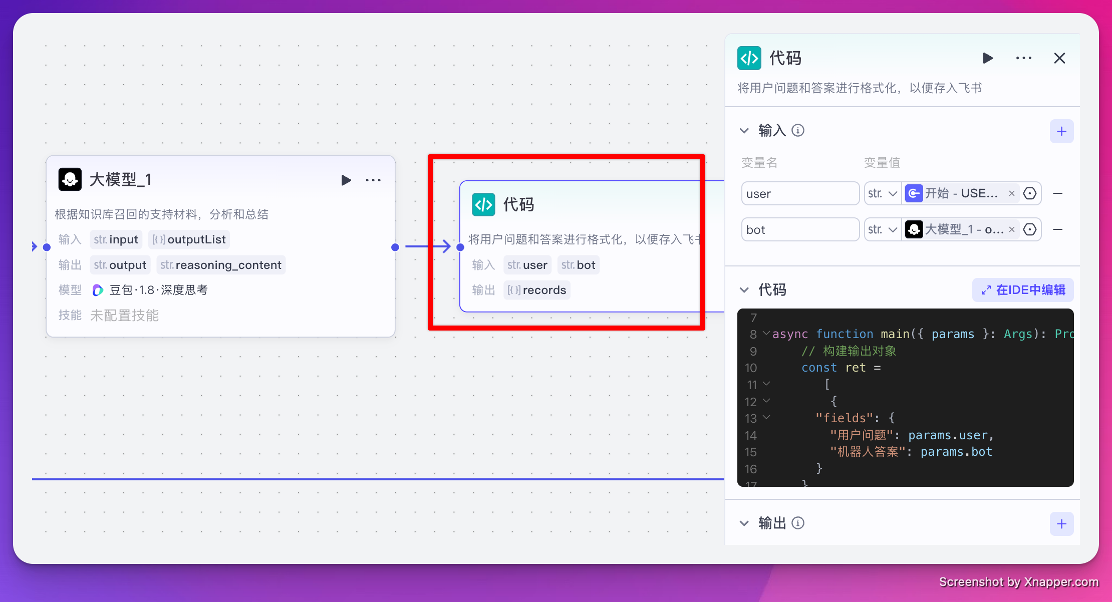Remove the user input row

(1058, 193)
